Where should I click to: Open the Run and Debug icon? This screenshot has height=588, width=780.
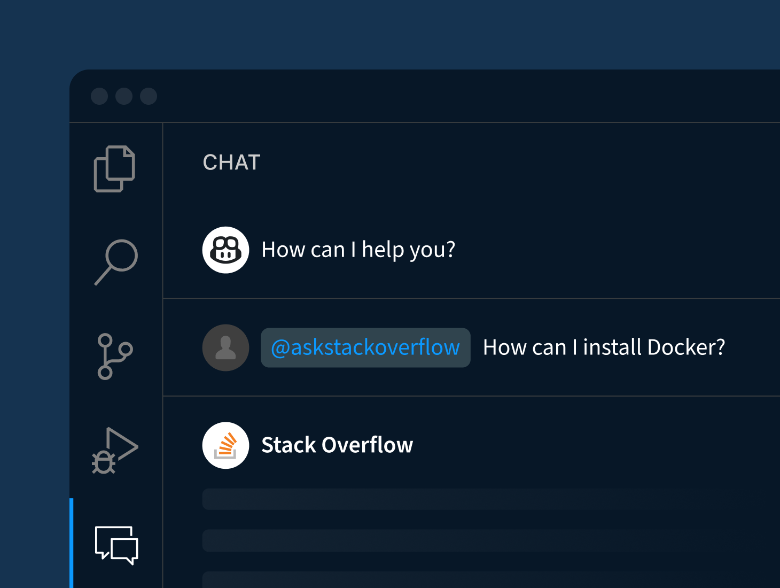(x=114, y=451)
